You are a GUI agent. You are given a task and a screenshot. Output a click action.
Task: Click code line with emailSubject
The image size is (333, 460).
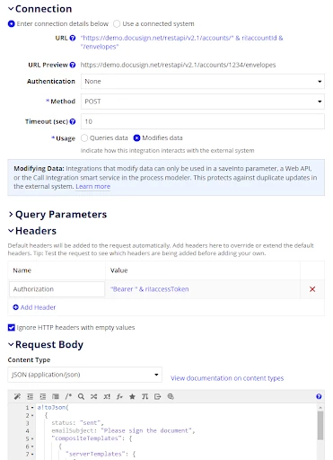[123, 430]
